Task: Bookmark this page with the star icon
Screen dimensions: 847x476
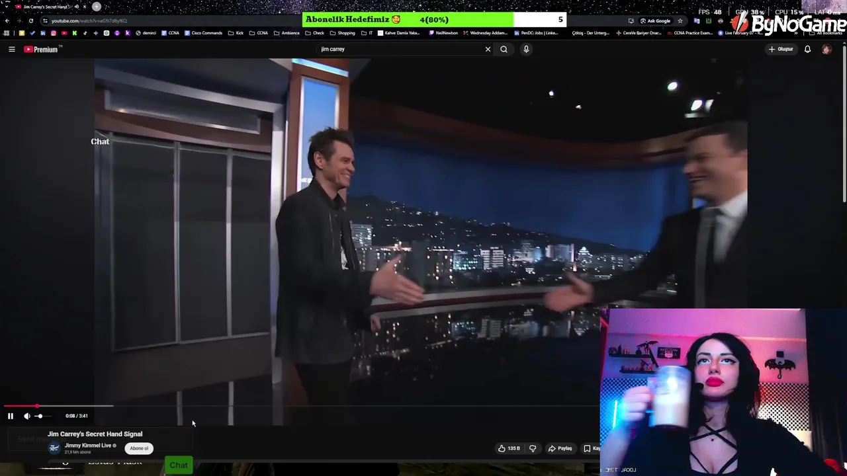Action: (x=680, y=20)
